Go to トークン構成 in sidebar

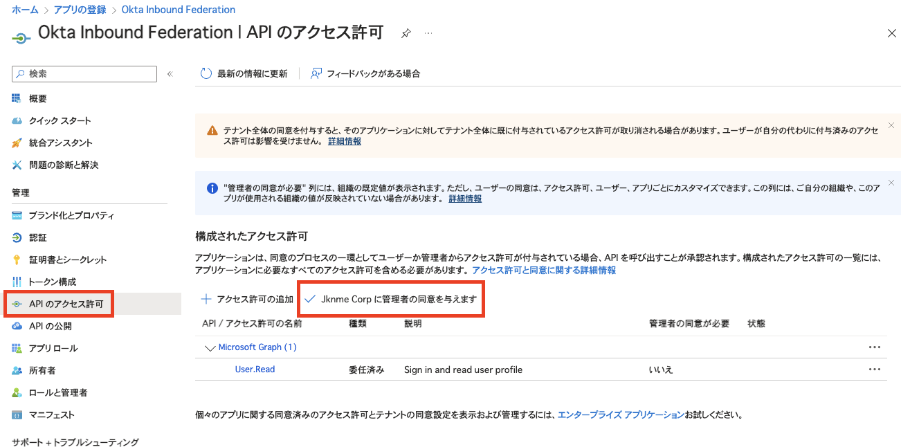point(52,282)
